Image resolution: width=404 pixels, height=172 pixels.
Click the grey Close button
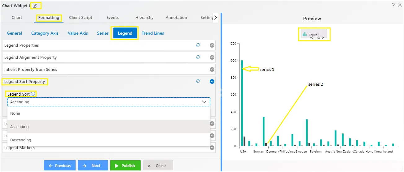pos(158,166)
